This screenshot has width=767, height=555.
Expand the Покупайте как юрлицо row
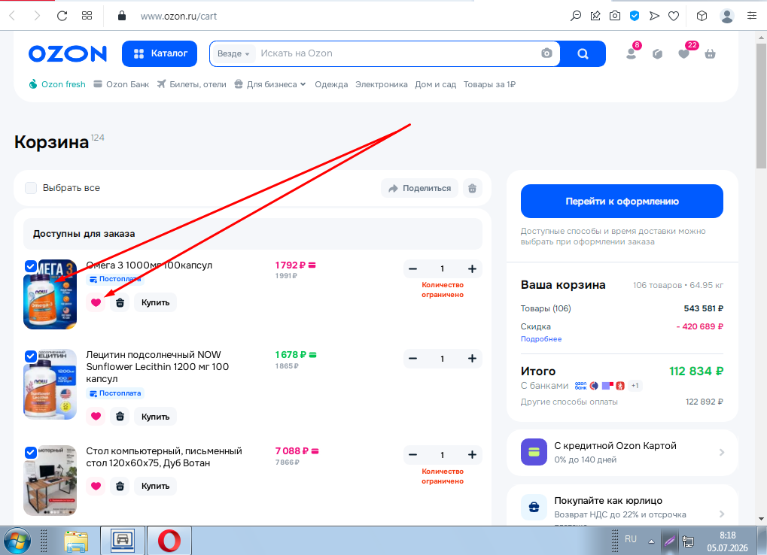point(622,507)
